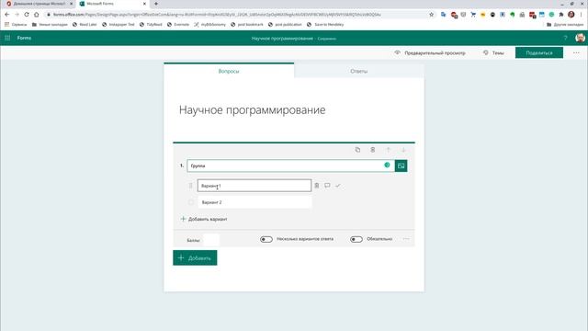Click the Forms home title
The height and width of the screenshot is (331, 588).
(24, 38)
